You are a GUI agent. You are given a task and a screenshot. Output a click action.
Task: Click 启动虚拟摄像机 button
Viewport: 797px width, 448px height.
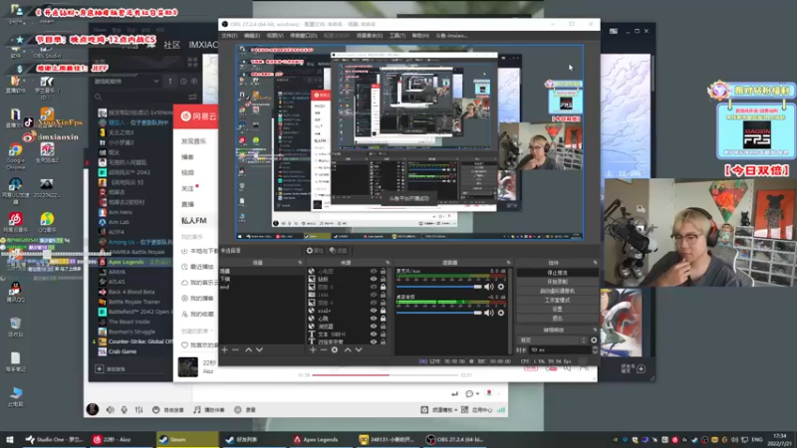[x=557, y=291]
